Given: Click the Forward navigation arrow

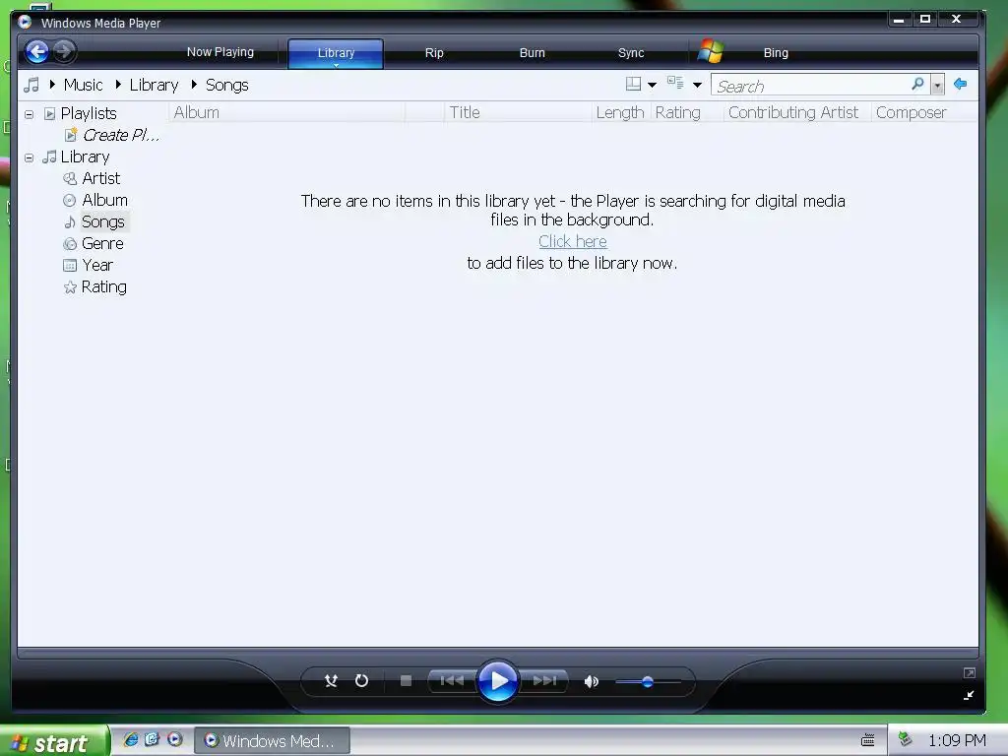Looking at the screenshot, I should [64, 51].
